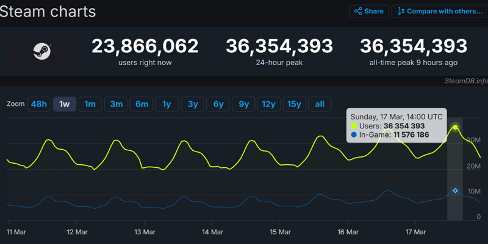488x244 pixels.
Task: Click the Steam charts heading
Action: point(48,12)
